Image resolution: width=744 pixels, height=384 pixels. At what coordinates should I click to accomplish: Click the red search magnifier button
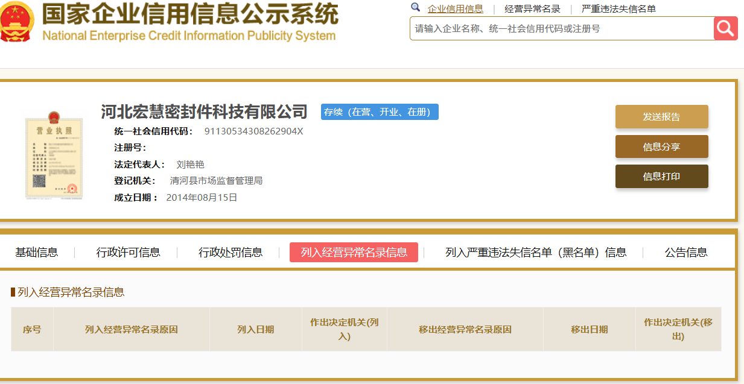tap(725, 28)
